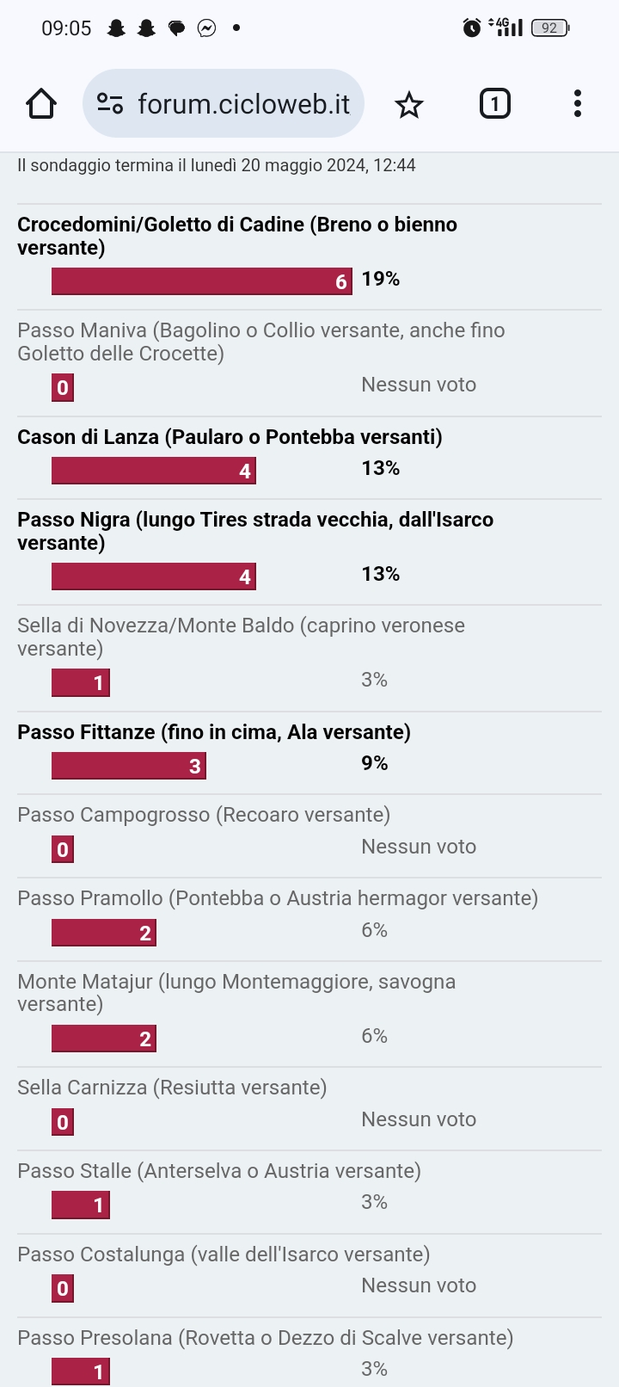Open the browser three-dot menu
The width and height of the screenshot is (619, 1387).
(x=578, y=104)
